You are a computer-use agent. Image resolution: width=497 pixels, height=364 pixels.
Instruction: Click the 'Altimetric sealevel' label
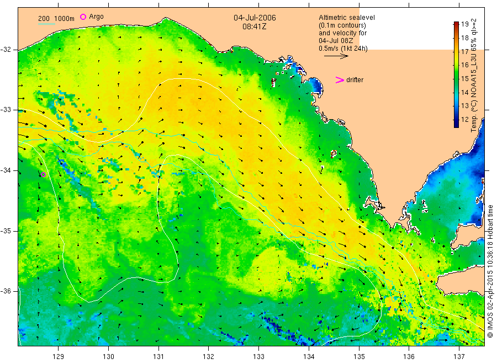(347, 18)
